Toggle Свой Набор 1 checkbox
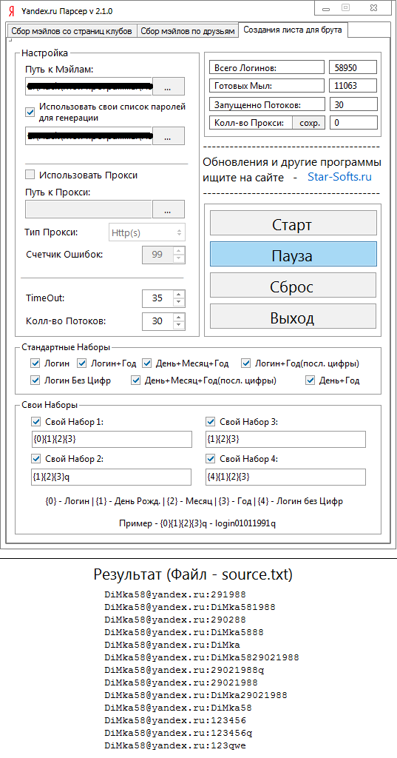This screenshot has height=758, width=397. pyautogui.click(x=35, y=422)
